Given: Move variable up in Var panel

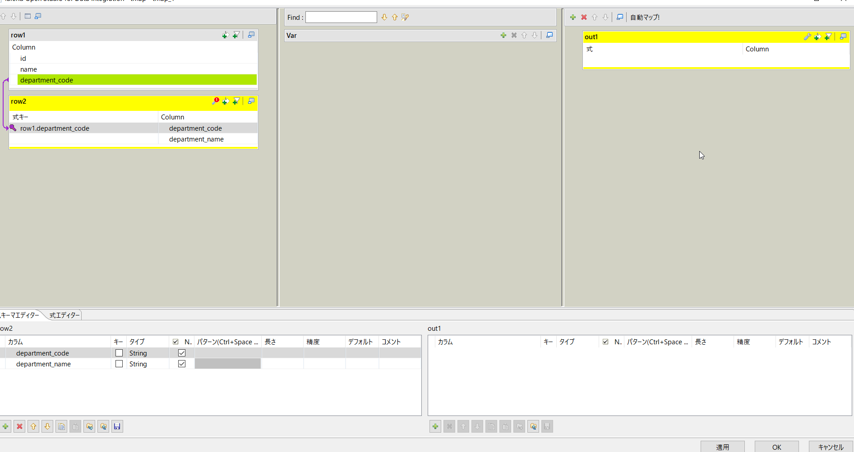Looking at the screenshot, I should tap(524, 35).
